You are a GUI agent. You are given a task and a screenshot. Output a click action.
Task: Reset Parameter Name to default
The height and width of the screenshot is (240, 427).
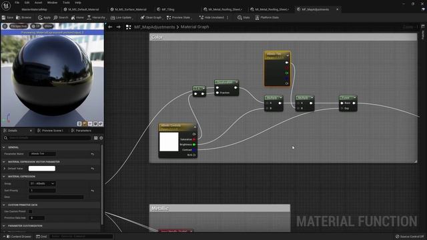pos(93,154)
